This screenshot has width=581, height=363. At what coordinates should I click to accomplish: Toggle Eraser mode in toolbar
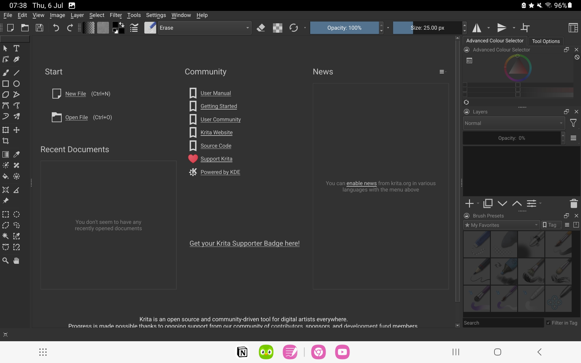[x=261, y=28]
